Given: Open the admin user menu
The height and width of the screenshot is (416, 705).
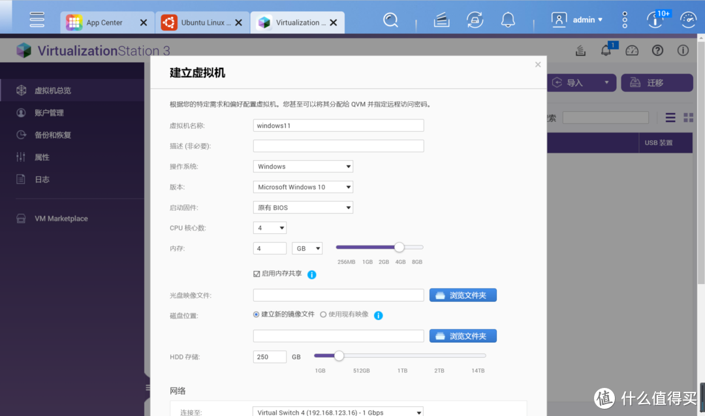Looking at the screenshot, I should (x=577, y=20).
